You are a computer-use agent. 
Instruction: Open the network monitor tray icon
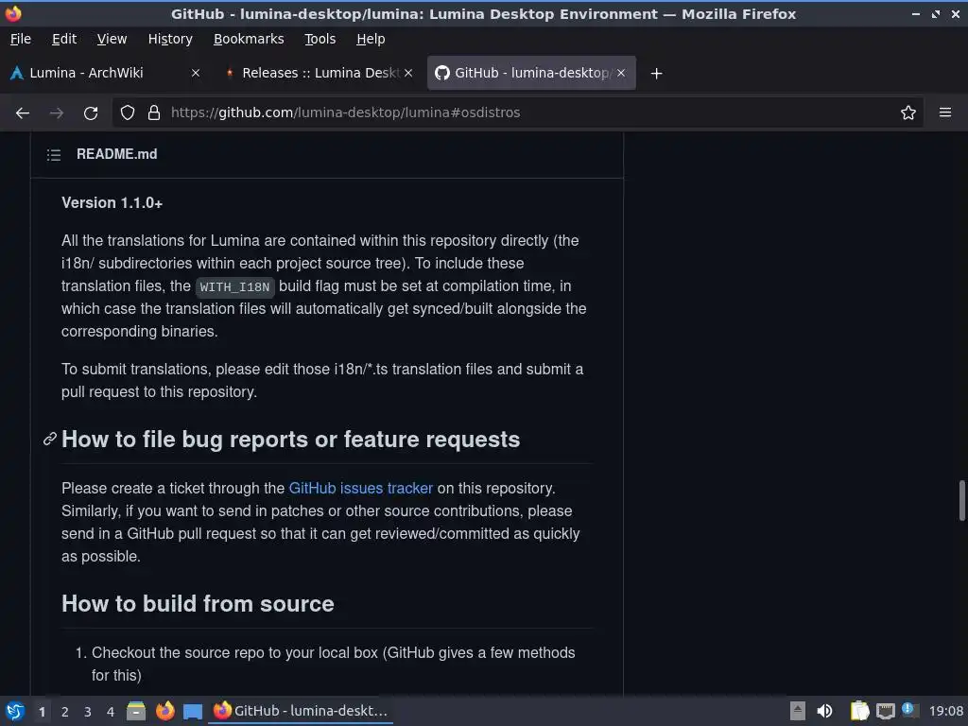(885, 711)
